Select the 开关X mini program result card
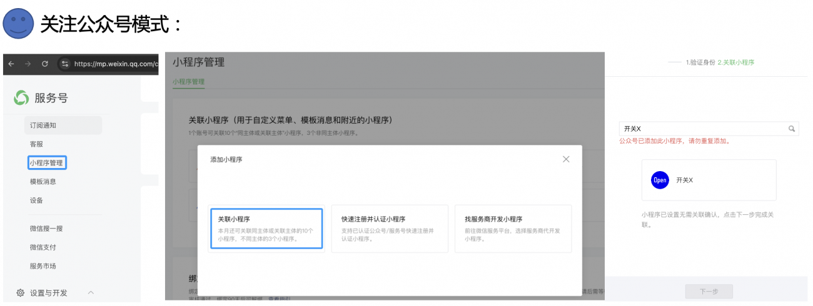This screenshot has width=813, height=306. pyautogui.click(x=709, y=180)
